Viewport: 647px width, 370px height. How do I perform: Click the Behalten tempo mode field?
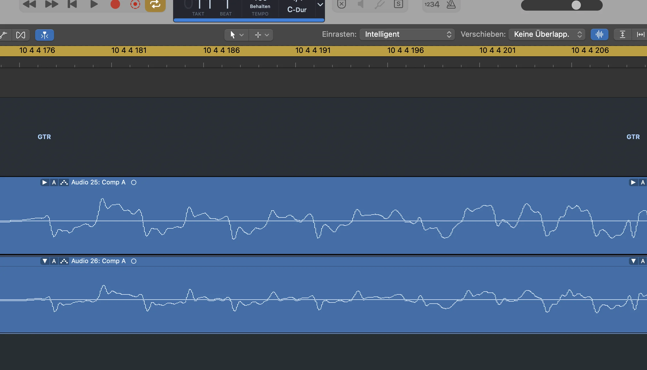coord(260,6)
